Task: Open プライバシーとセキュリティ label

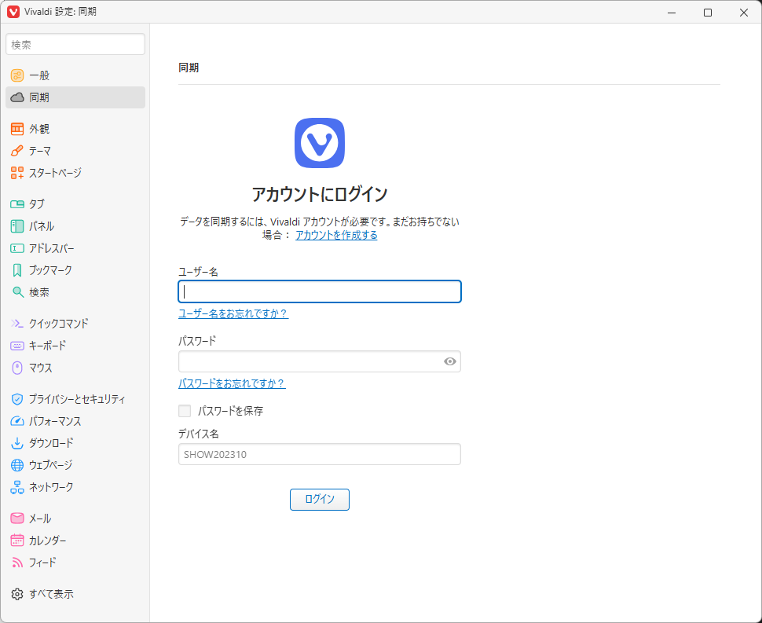Action: pos(77,399)
